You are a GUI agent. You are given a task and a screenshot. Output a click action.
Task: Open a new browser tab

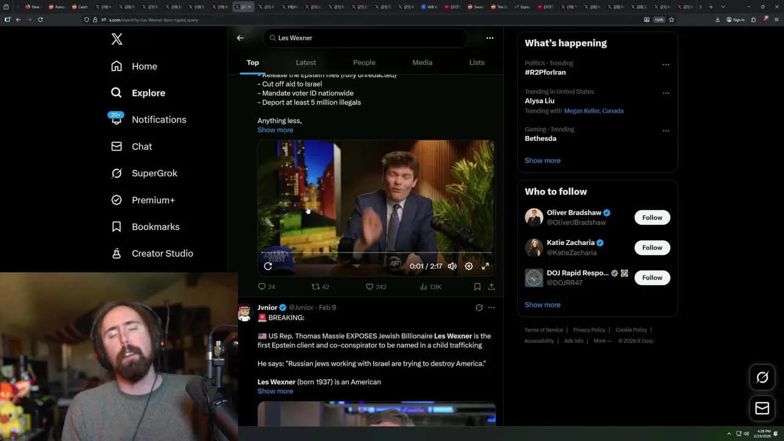(x=710, y=7)
